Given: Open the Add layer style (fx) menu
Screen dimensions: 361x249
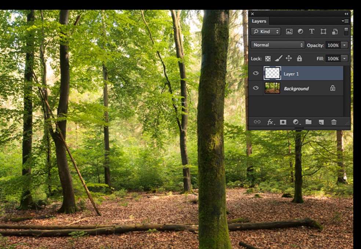Looking at the screenshot, I should click(x=270, y=122).
